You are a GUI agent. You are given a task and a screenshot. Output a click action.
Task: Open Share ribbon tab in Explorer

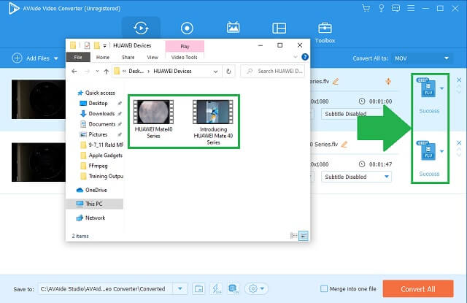coord(128,57)
